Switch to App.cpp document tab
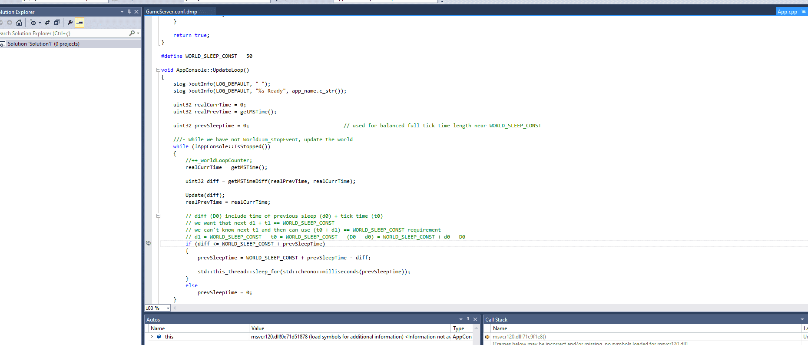This screenshot has height=345, width=808. coord(787,12)
